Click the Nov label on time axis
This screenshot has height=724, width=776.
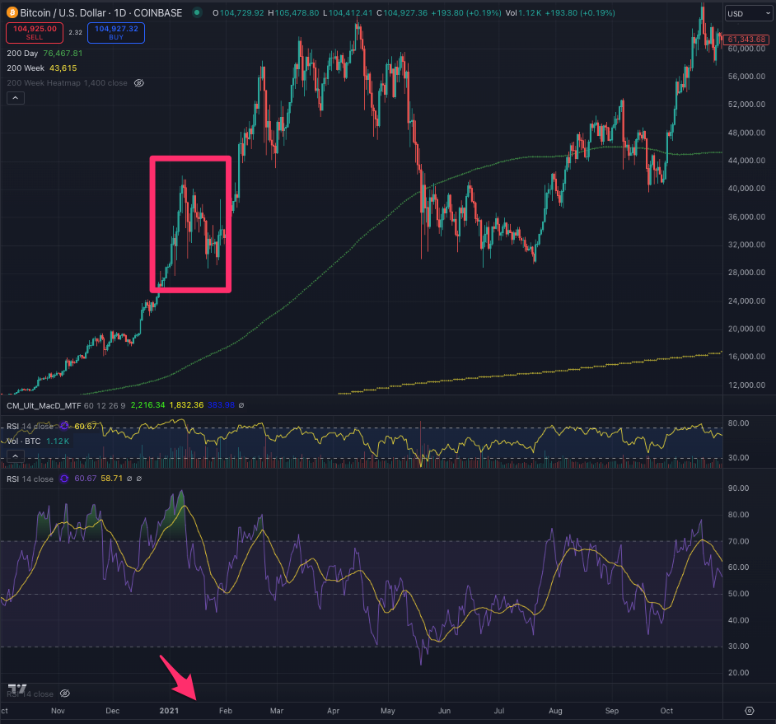point(58,711)
